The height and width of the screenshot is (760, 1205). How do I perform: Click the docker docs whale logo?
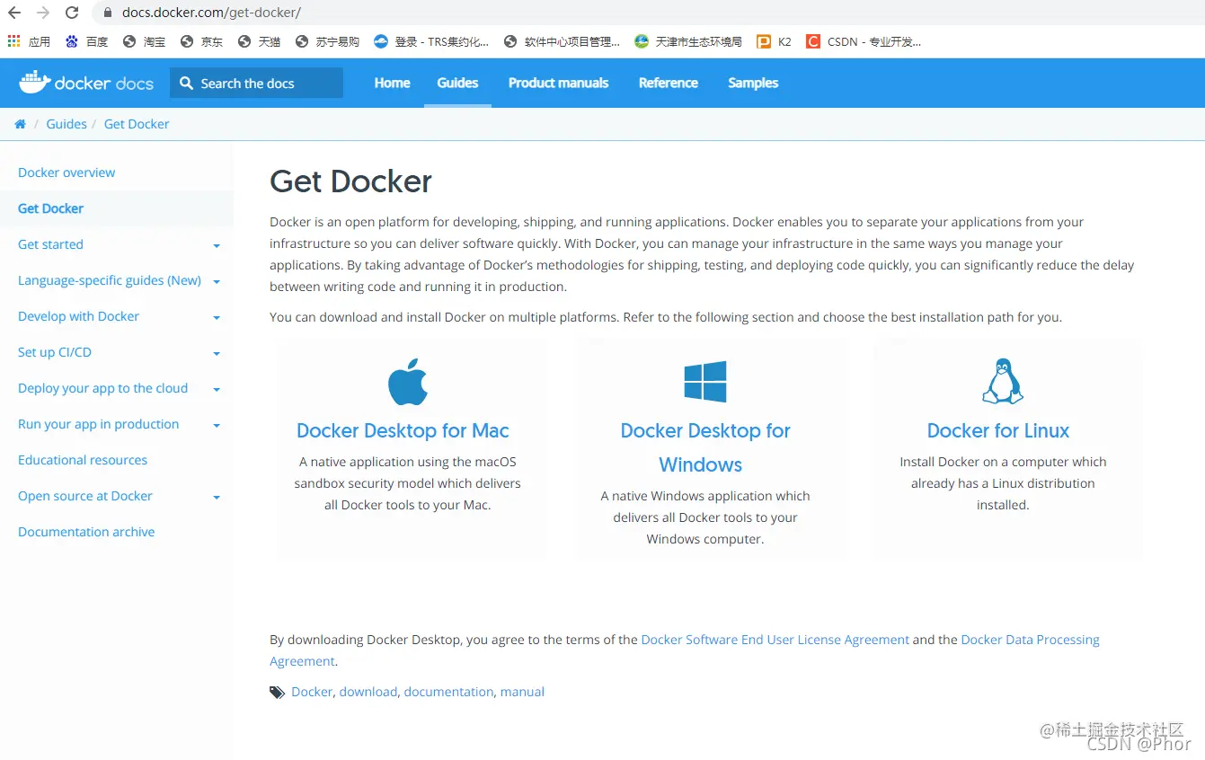tap(86, 83)
